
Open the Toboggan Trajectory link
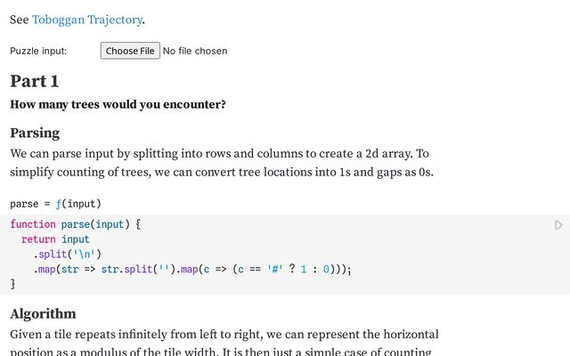pyautogui.click(x=87, y=20)
